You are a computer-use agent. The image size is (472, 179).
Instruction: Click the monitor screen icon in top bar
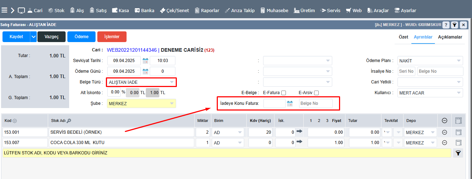[x=21, y=10]
